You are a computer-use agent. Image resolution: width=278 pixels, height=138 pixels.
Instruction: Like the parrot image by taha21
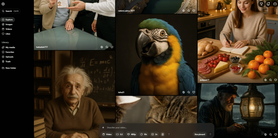click(x=194, y=92)
